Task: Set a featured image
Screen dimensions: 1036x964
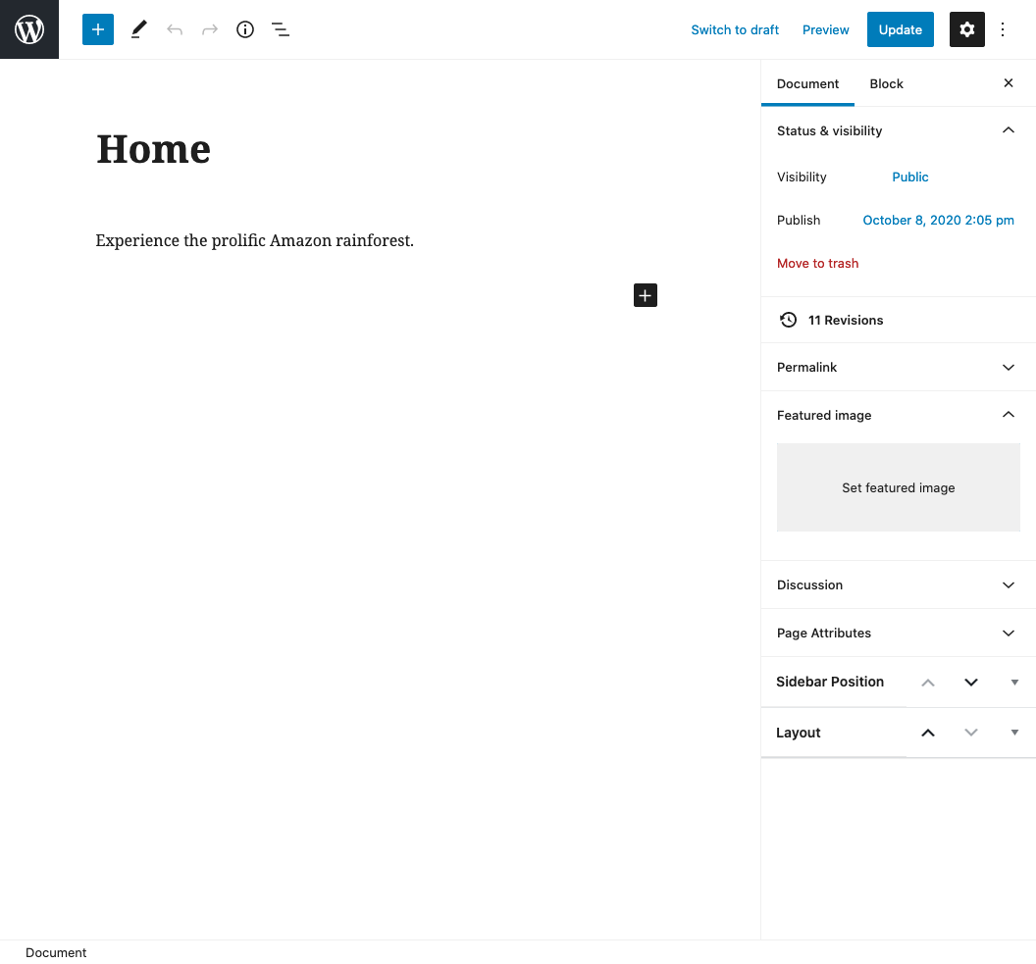Action: click(x=898, y=487)
